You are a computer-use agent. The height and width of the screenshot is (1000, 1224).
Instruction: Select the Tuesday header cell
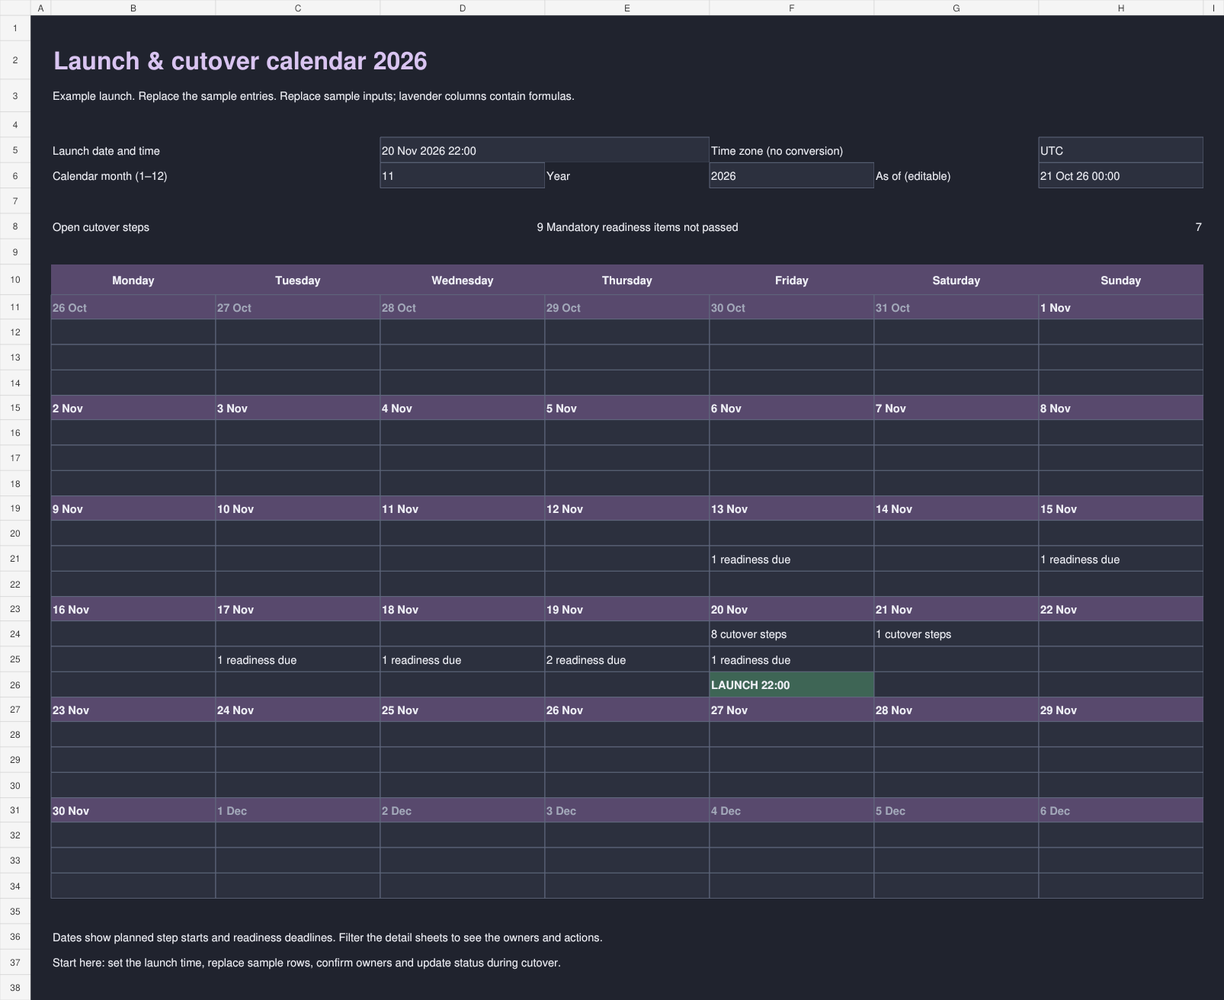pyautogui.click(x=298, y=280)
